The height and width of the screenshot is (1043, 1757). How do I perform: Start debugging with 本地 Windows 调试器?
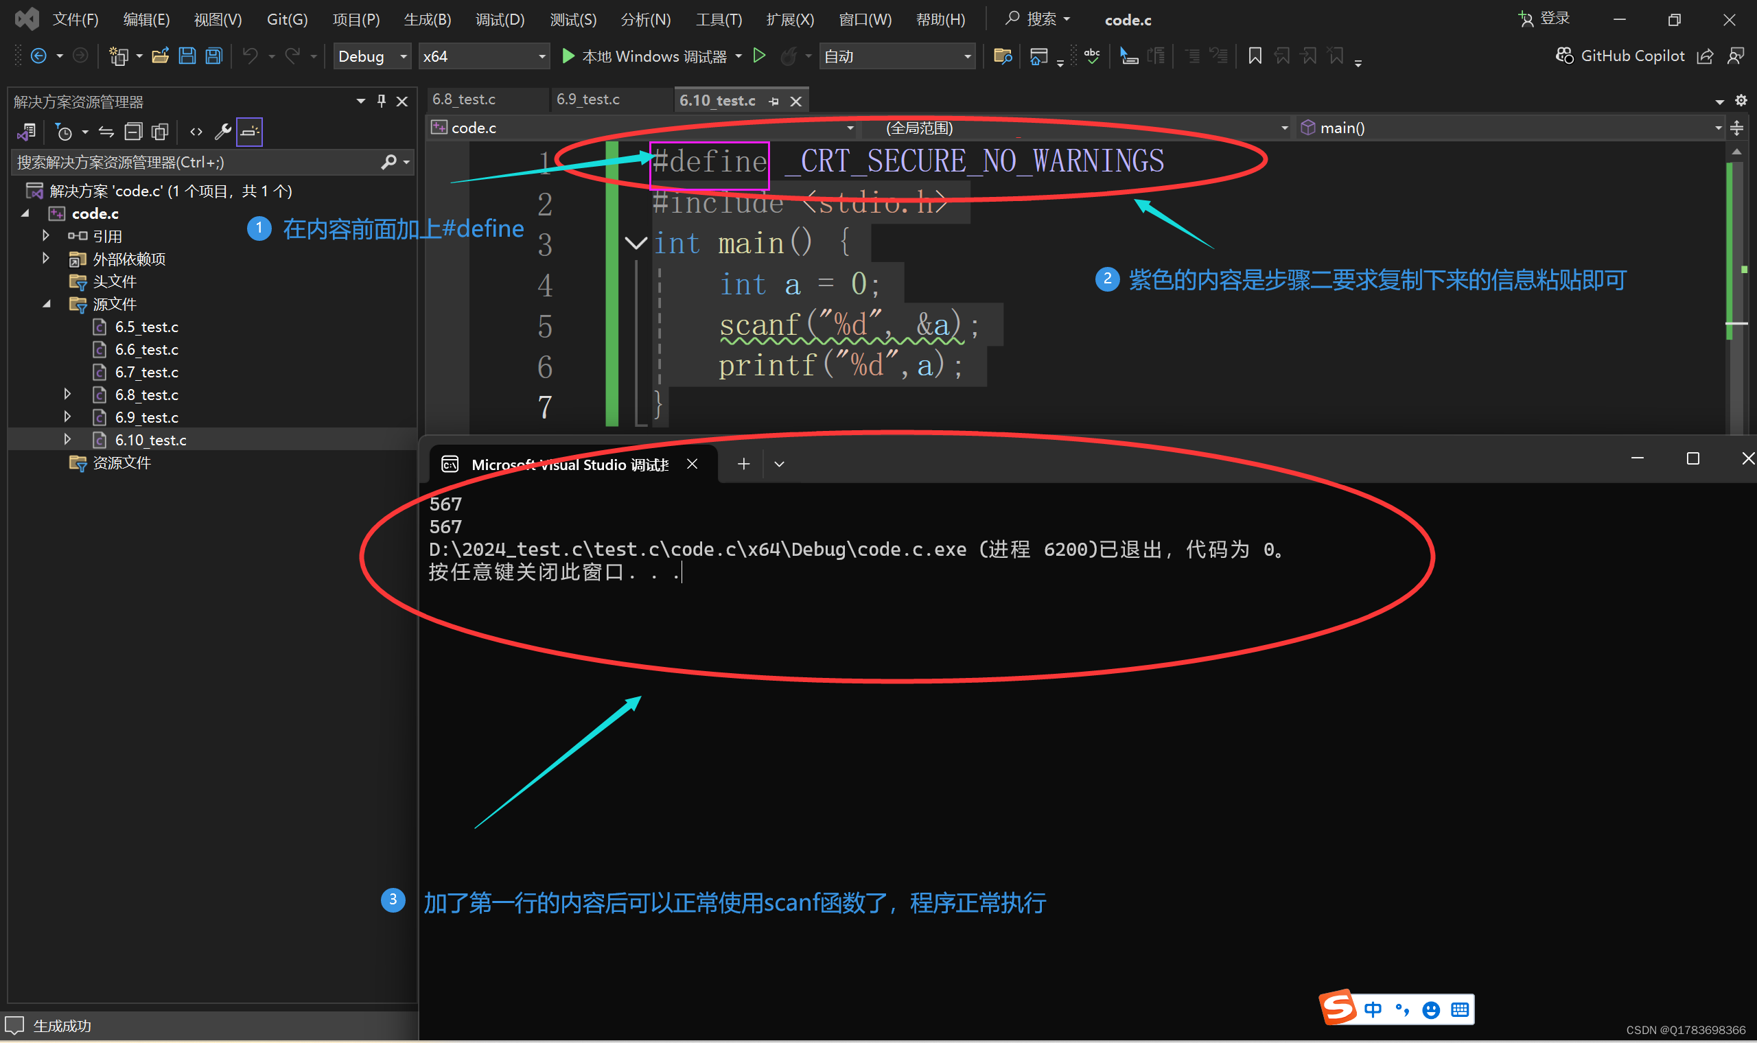tap(644, 56)
